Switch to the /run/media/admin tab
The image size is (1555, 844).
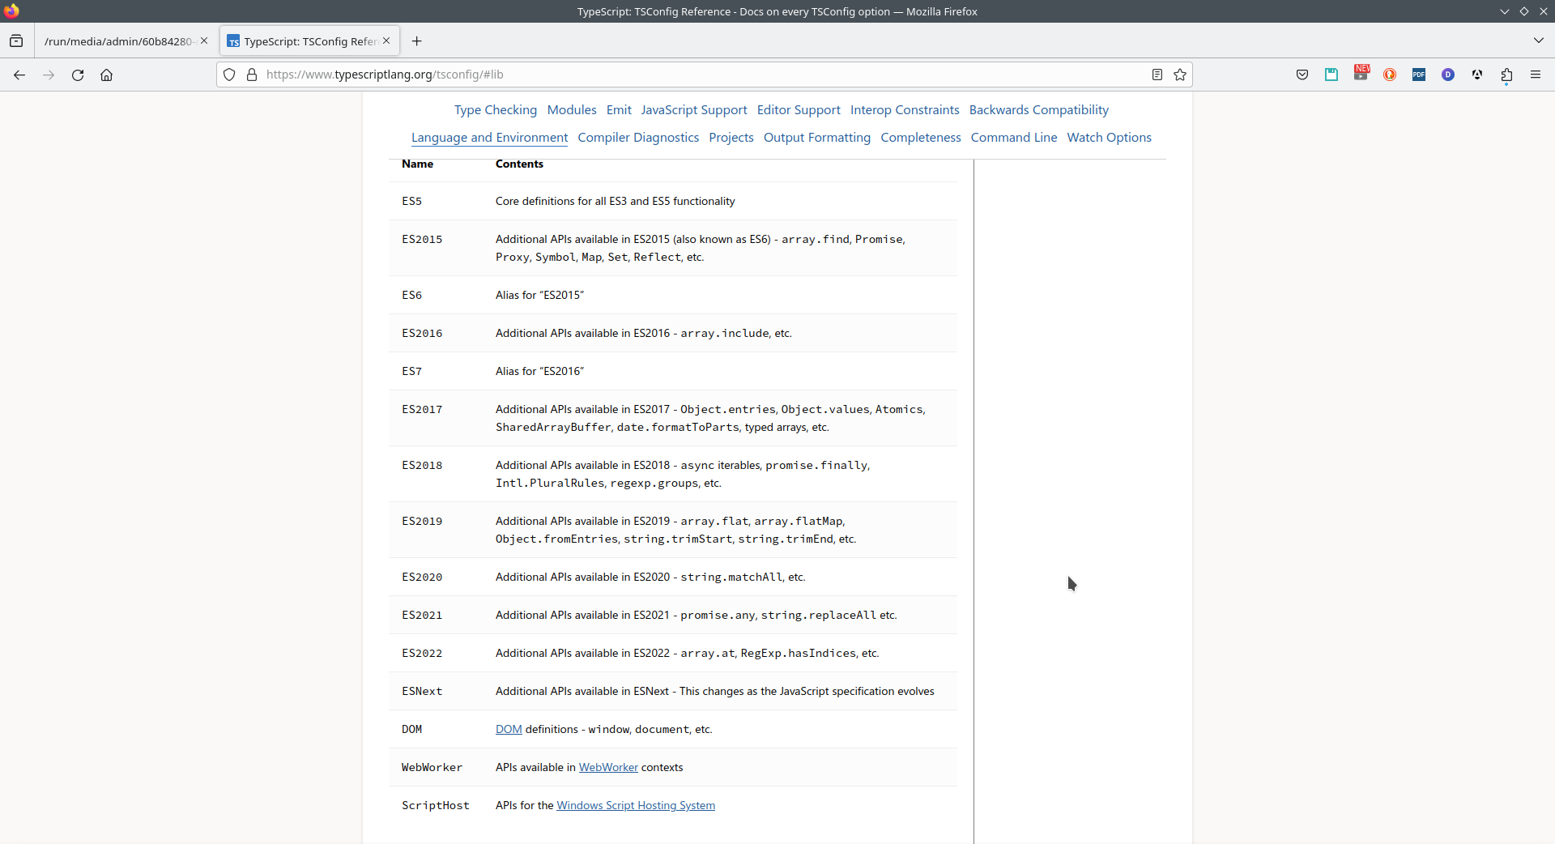point(118,41)
